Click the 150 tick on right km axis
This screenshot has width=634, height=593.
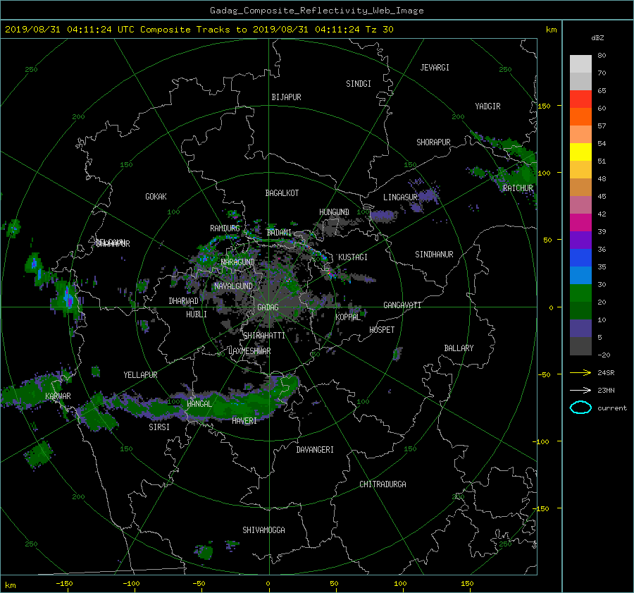[545, 106]
